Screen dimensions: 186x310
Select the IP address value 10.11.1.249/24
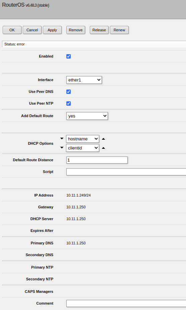[78, 195]
